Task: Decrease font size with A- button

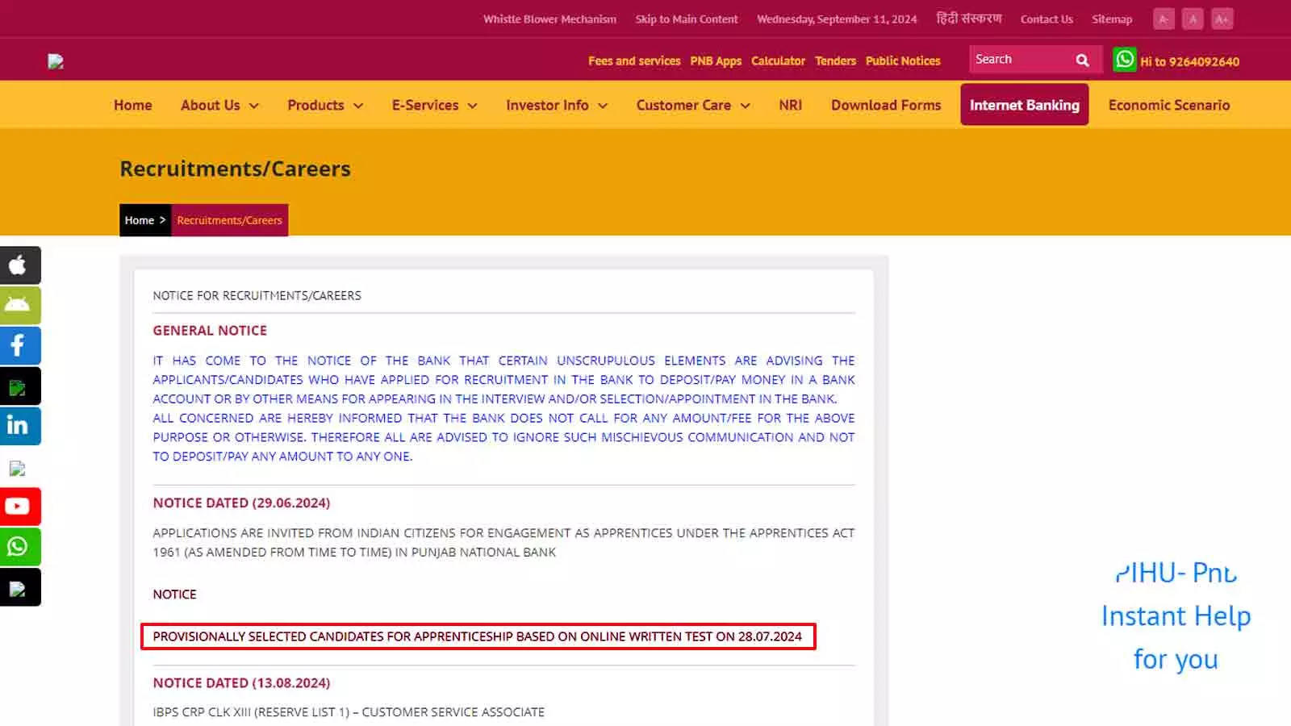Action: click(1164, 19)
